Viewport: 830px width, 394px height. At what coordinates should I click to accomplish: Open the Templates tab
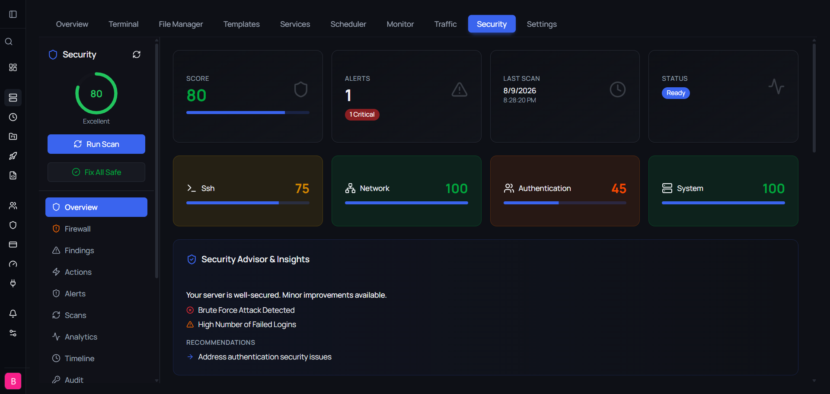[x=242, y=24]
